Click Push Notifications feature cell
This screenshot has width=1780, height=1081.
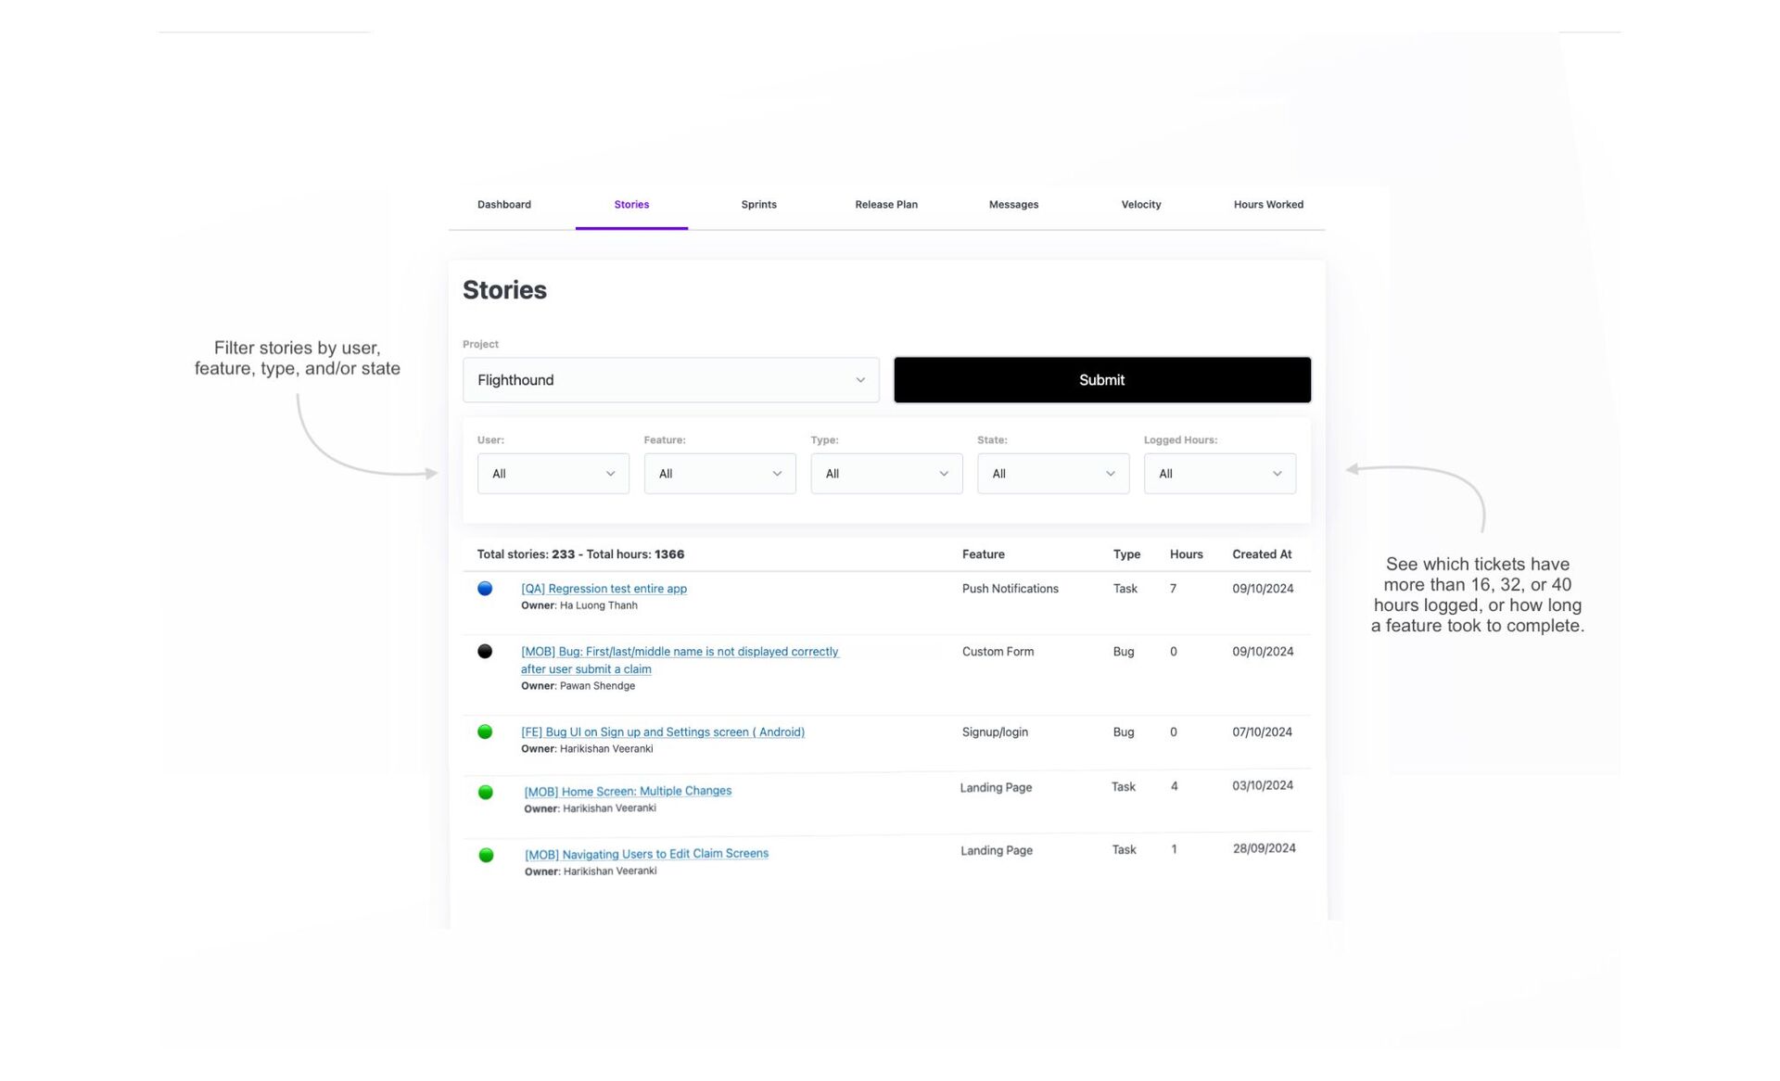(1010, 589)
